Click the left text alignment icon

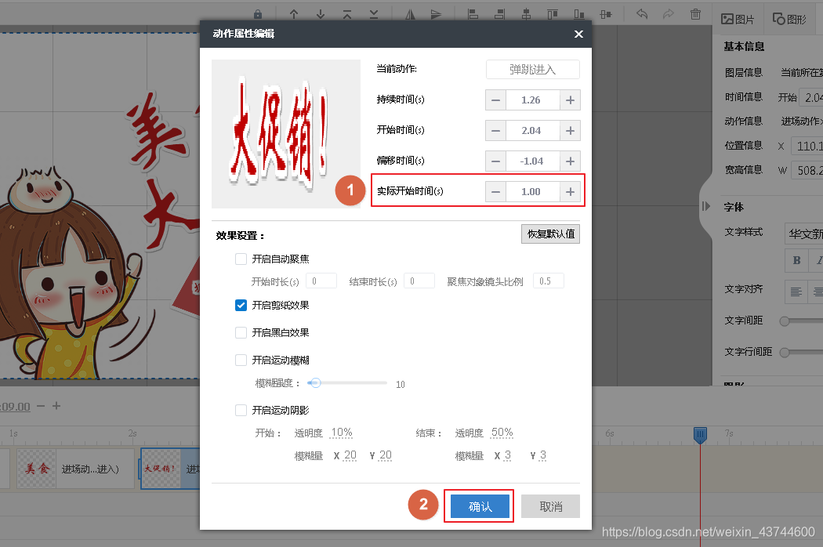coord(796,292)
